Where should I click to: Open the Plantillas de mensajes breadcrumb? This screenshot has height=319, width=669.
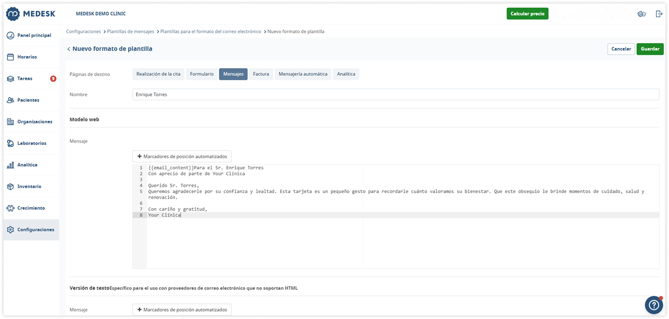(x=130, y=31)
